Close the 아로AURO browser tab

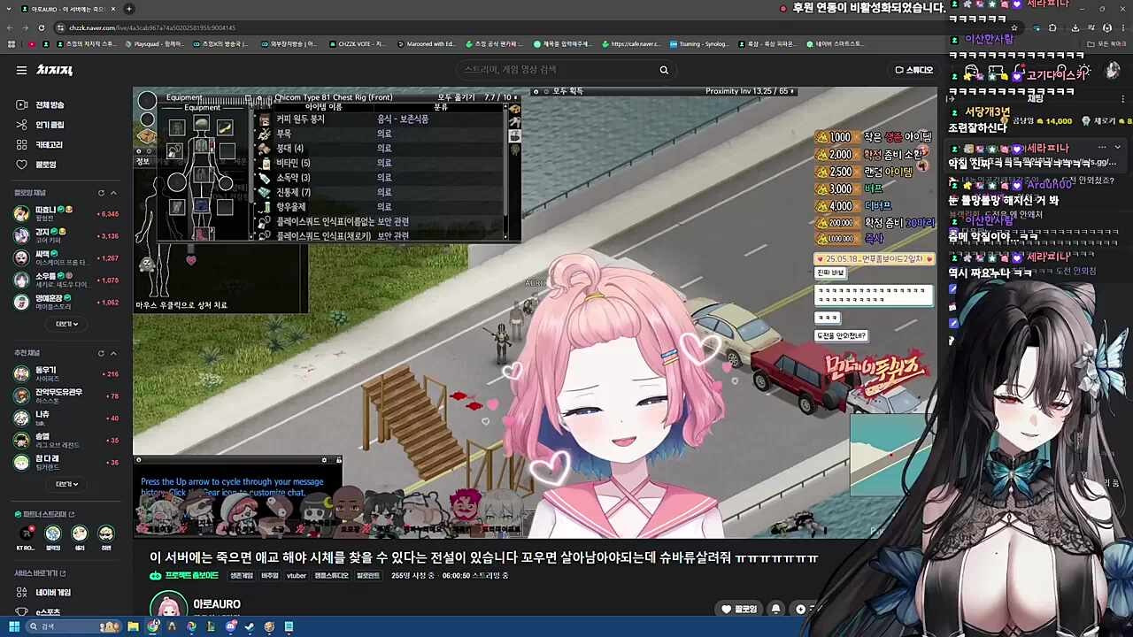113,9
